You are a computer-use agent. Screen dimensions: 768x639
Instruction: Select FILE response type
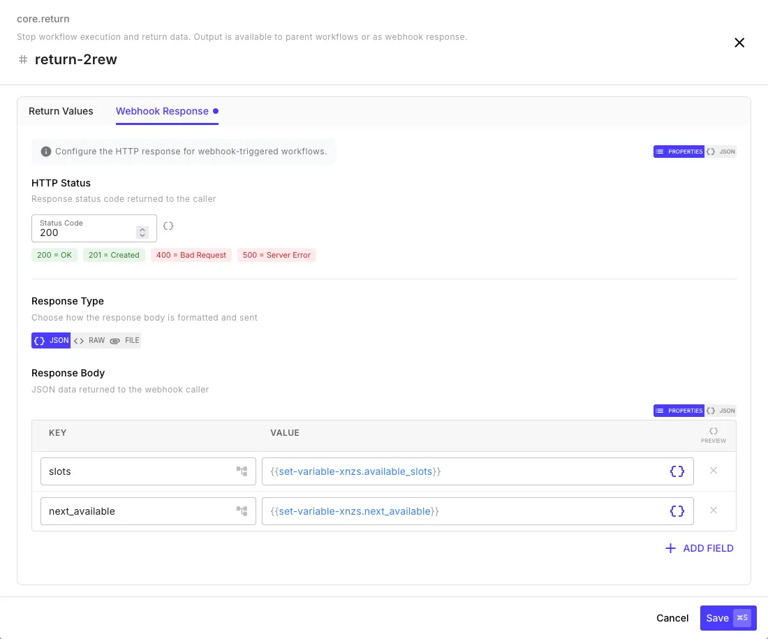click(127, 340)
